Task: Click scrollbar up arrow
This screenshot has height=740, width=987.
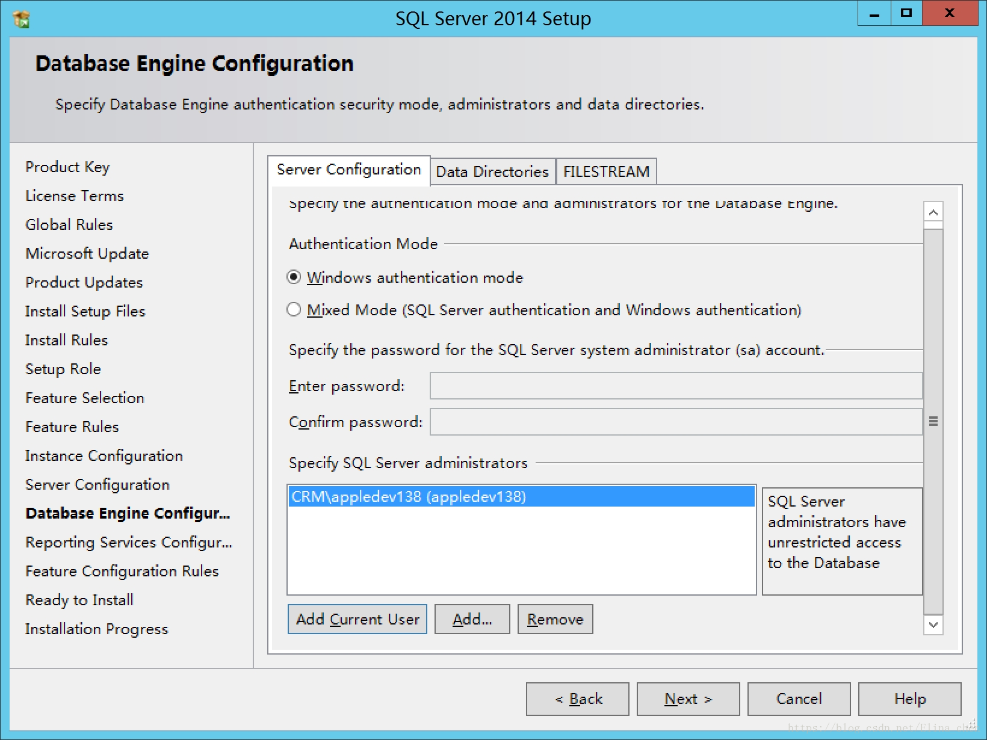Action: tap(933, 212)
